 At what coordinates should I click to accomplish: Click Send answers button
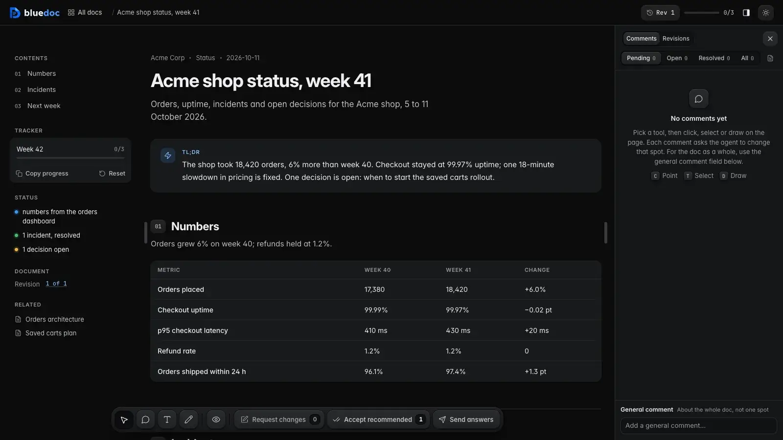coord(466,419)
